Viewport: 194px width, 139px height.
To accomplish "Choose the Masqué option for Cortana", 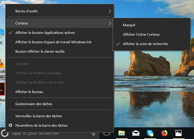I will pyautogui.click(x=129, y=25).
